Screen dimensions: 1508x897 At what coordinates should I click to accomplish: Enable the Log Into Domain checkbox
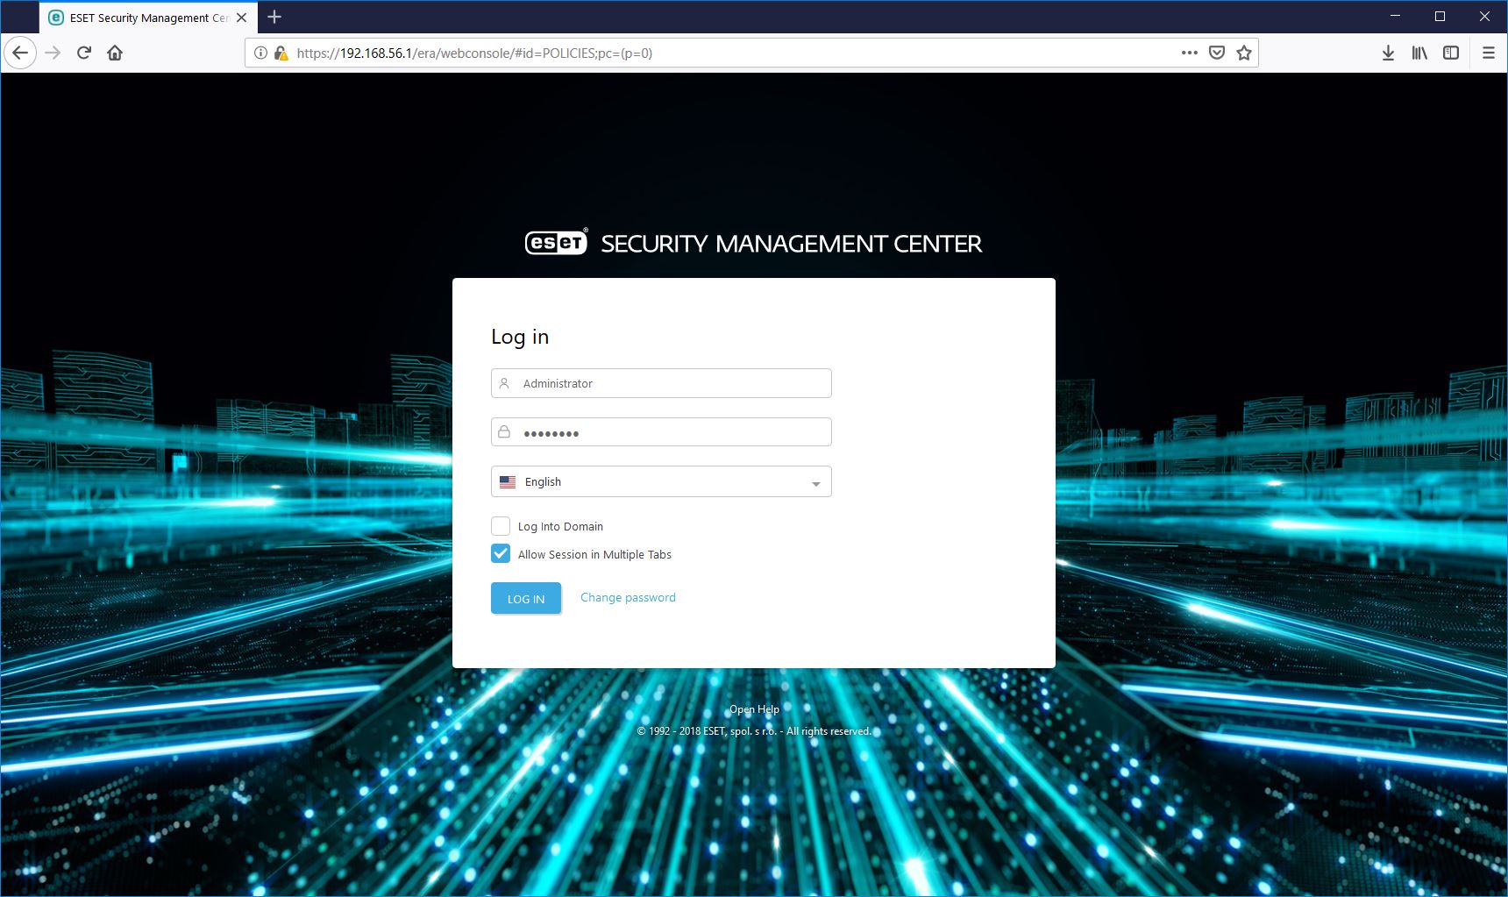pos(501,525)
